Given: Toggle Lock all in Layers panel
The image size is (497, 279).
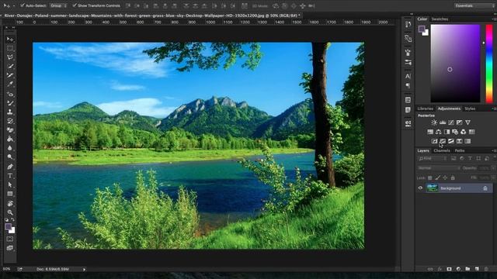Looking at the screenshot, I should point(453,177).
